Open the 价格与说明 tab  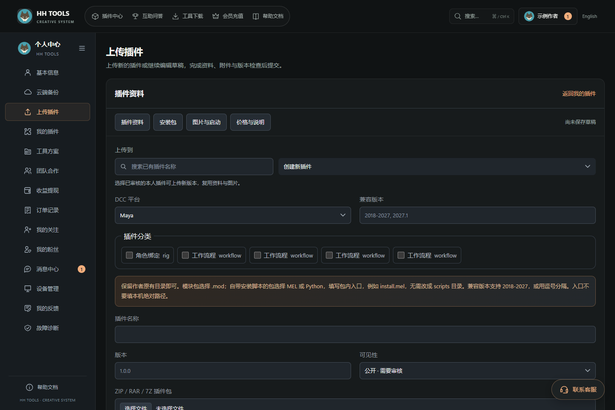tap(250, 122)
